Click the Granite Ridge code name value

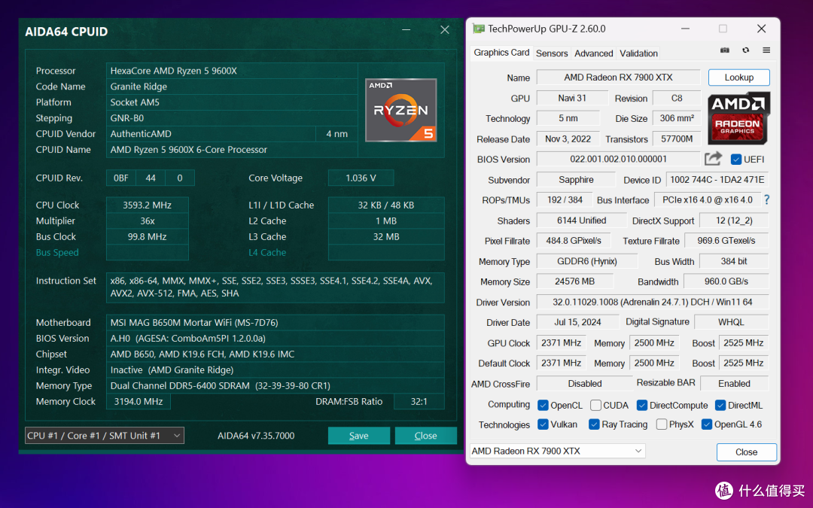click(139, 87)
